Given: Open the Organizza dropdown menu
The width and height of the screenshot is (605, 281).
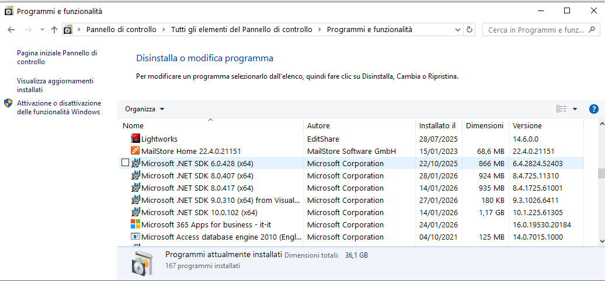Looking at the screenshot, I should click(145, 109).
